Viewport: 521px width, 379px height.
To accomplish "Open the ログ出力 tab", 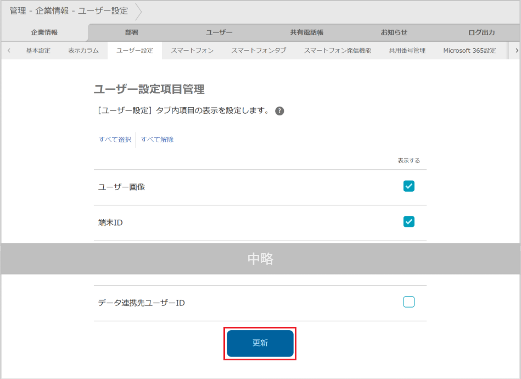I will point(481,32).
